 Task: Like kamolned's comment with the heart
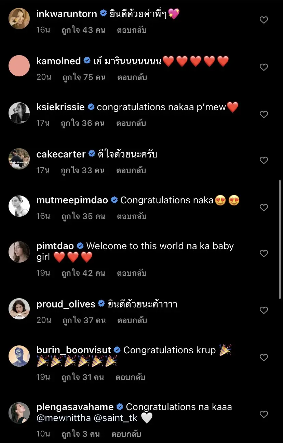pos(264,67)
